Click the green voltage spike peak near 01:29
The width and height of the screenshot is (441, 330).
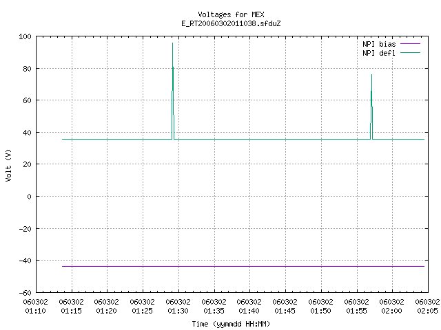(173, 43)
